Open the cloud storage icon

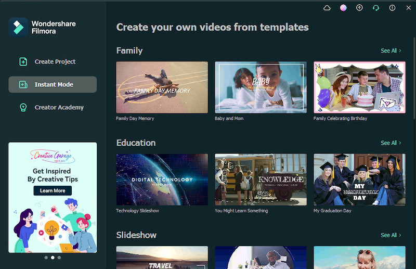pyautogui.click(x=327, y=8)
